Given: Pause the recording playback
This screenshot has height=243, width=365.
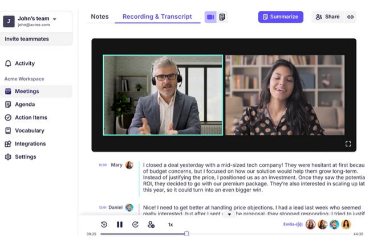Looking at the screenshot, I should pos(120,224).
